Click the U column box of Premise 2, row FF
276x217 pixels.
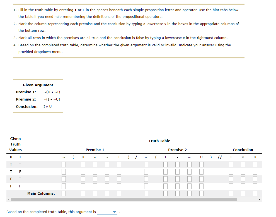coord(201,186)
